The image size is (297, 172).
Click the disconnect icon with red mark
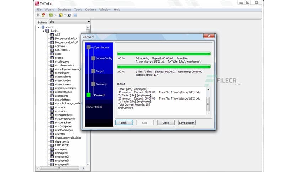click(43, 15)
